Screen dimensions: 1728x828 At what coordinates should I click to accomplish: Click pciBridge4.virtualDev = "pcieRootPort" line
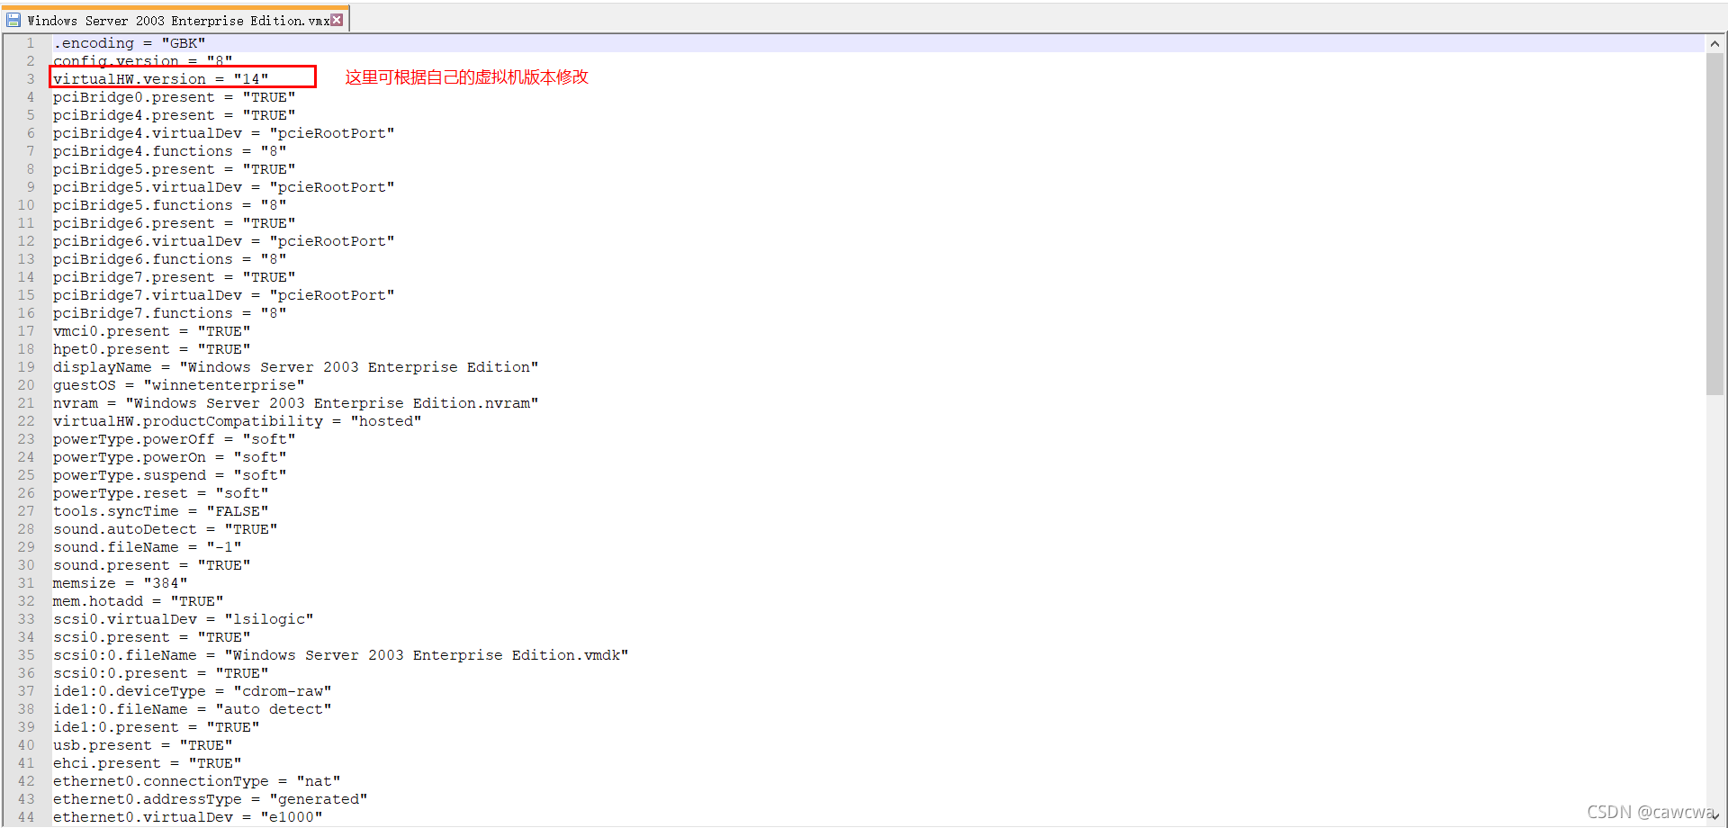point(223,133)
